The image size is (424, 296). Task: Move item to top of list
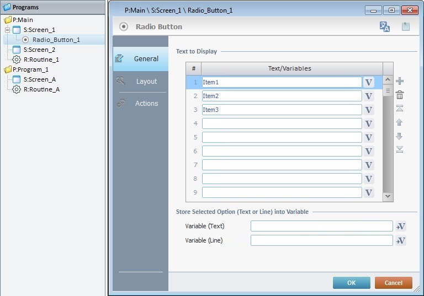(400, 108)
